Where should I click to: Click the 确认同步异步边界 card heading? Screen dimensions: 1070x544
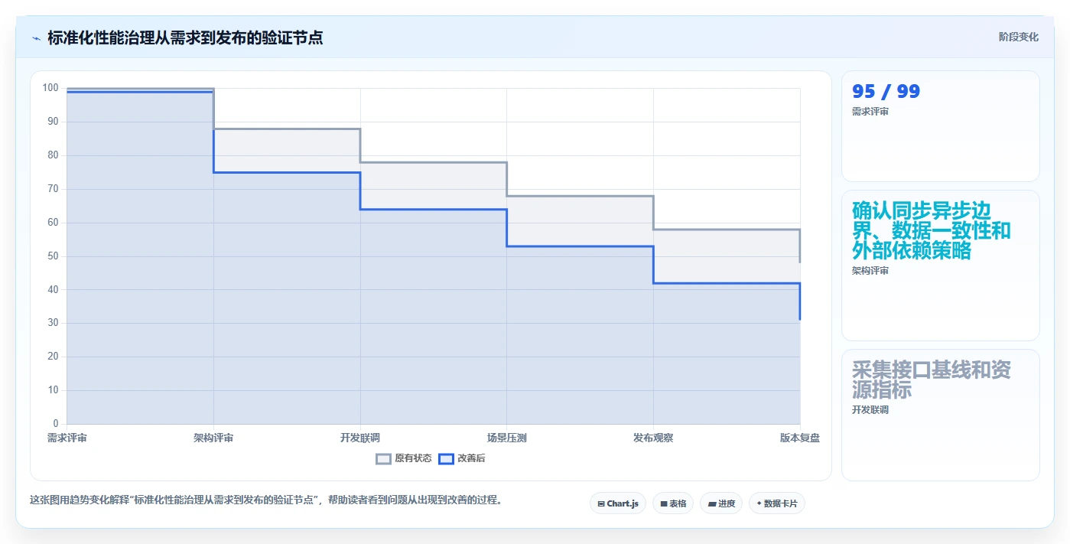[932, 230]
